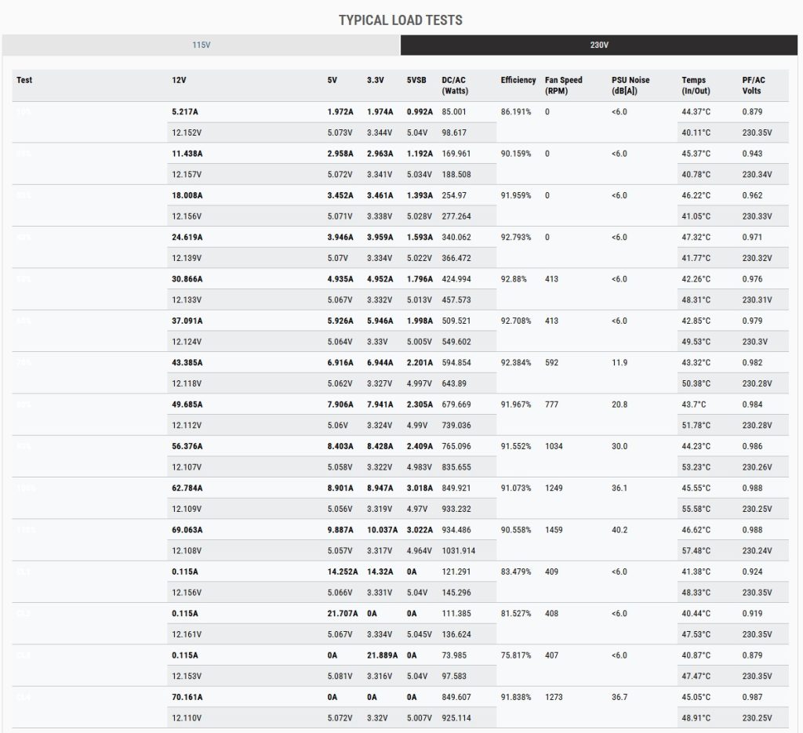803x733 pixels.
Task: Select the 230V tab
Action: point(598,45)
